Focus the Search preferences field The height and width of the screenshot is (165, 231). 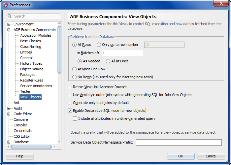click(x=34, y=16)
